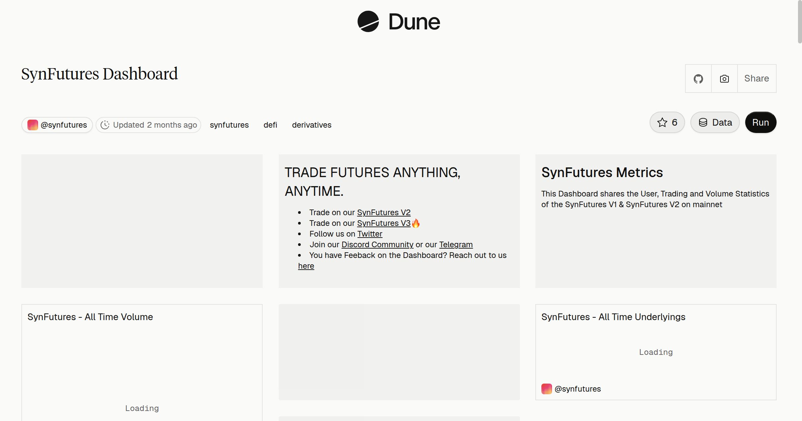Click the synfutures avatar in Underlyings card
802x421 pixels.
547,389
